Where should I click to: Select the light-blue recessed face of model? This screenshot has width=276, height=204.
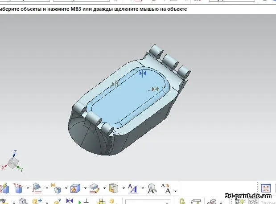129,96
